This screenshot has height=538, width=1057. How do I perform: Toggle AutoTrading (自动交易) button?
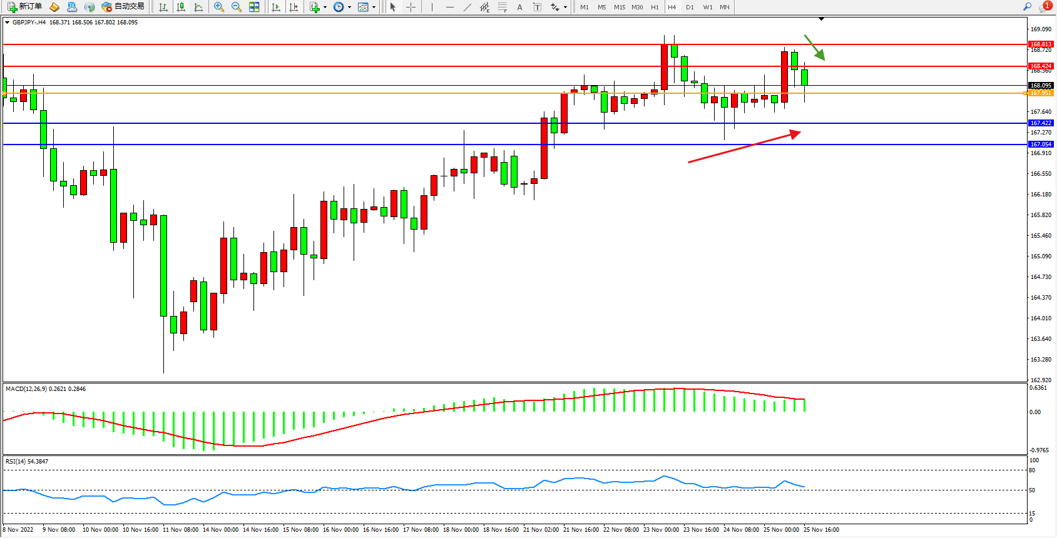pos(123,7)
